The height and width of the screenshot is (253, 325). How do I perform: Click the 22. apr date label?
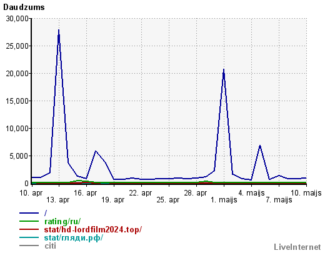coord(141,193)
